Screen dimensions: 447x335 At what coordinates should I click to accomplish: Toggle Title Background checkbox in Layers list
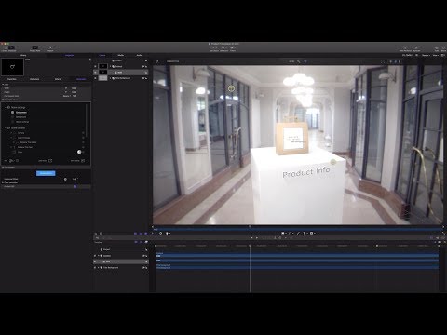click(x=95, y=78)
